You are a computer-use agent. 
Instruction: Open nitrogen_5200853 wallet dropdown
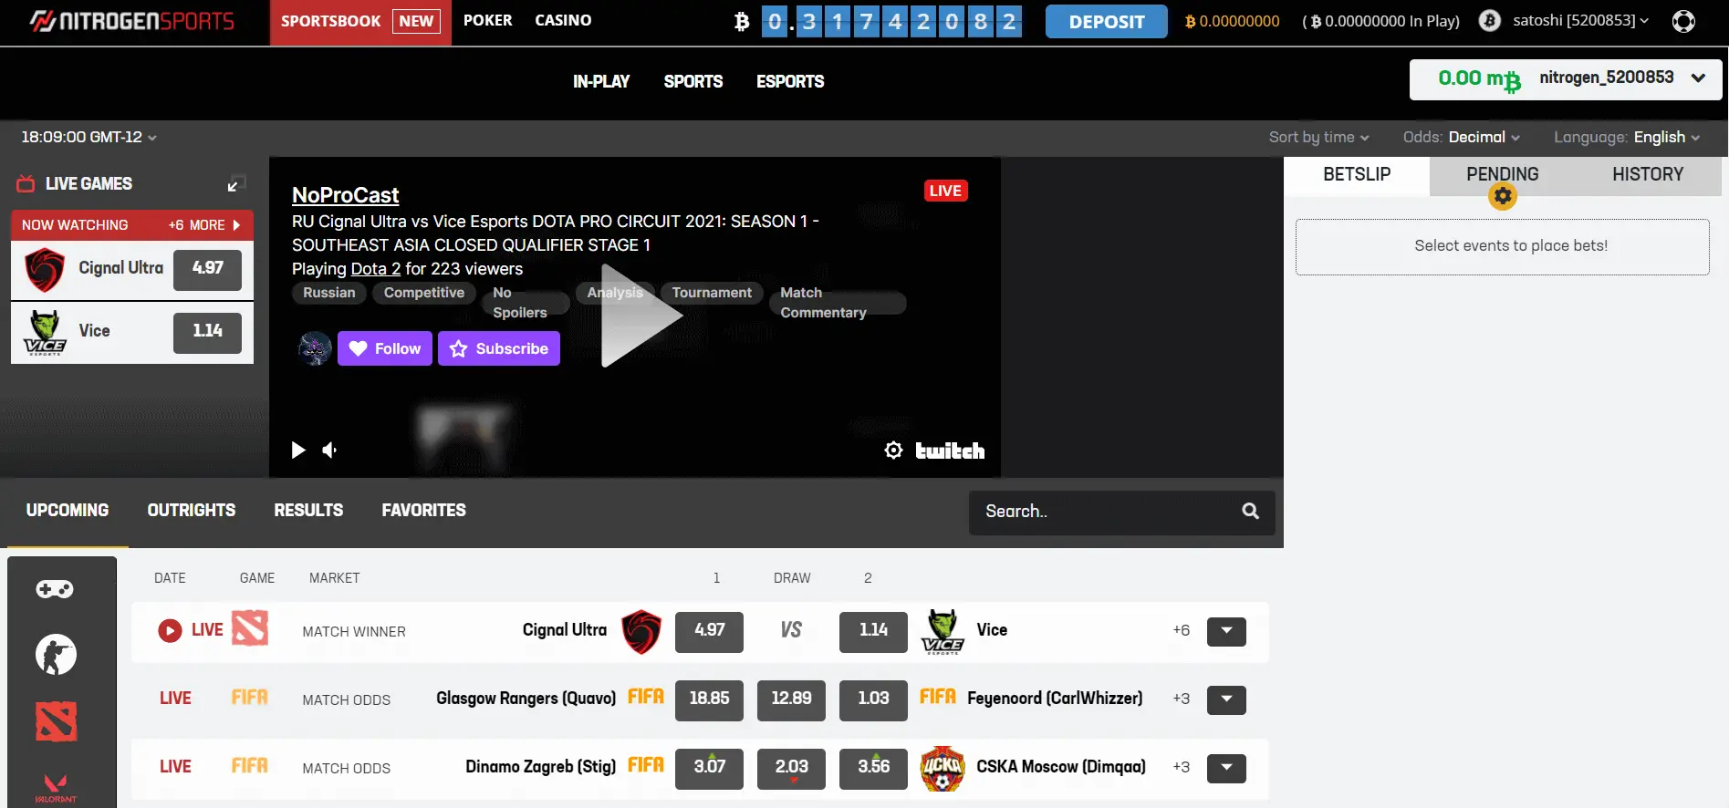[x=1566, y=79]
